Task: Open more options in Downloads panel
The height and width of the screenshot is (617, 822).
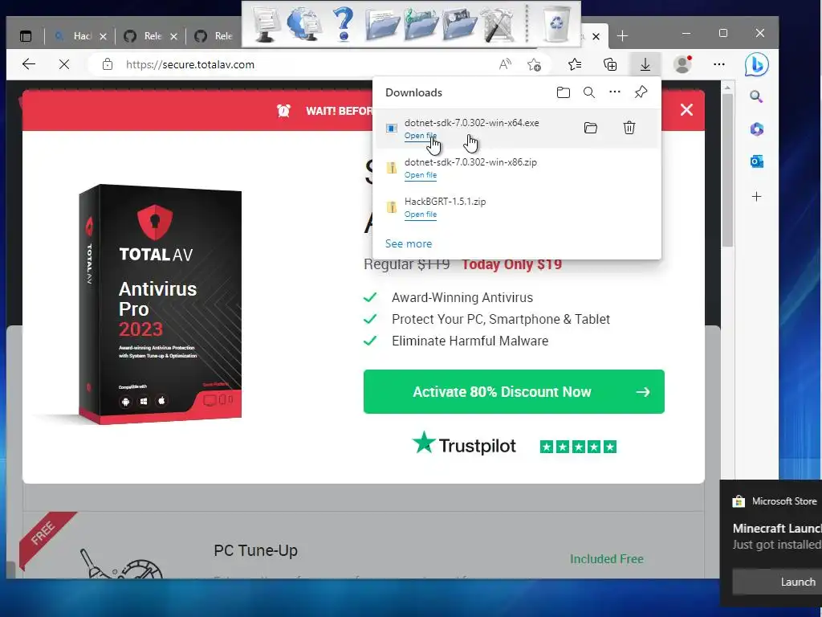Action: (x=614, y=92)
